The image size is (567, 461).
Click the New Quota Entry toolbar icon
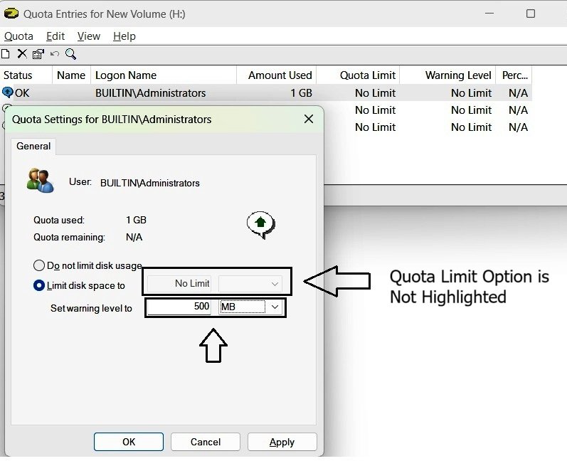6,54
